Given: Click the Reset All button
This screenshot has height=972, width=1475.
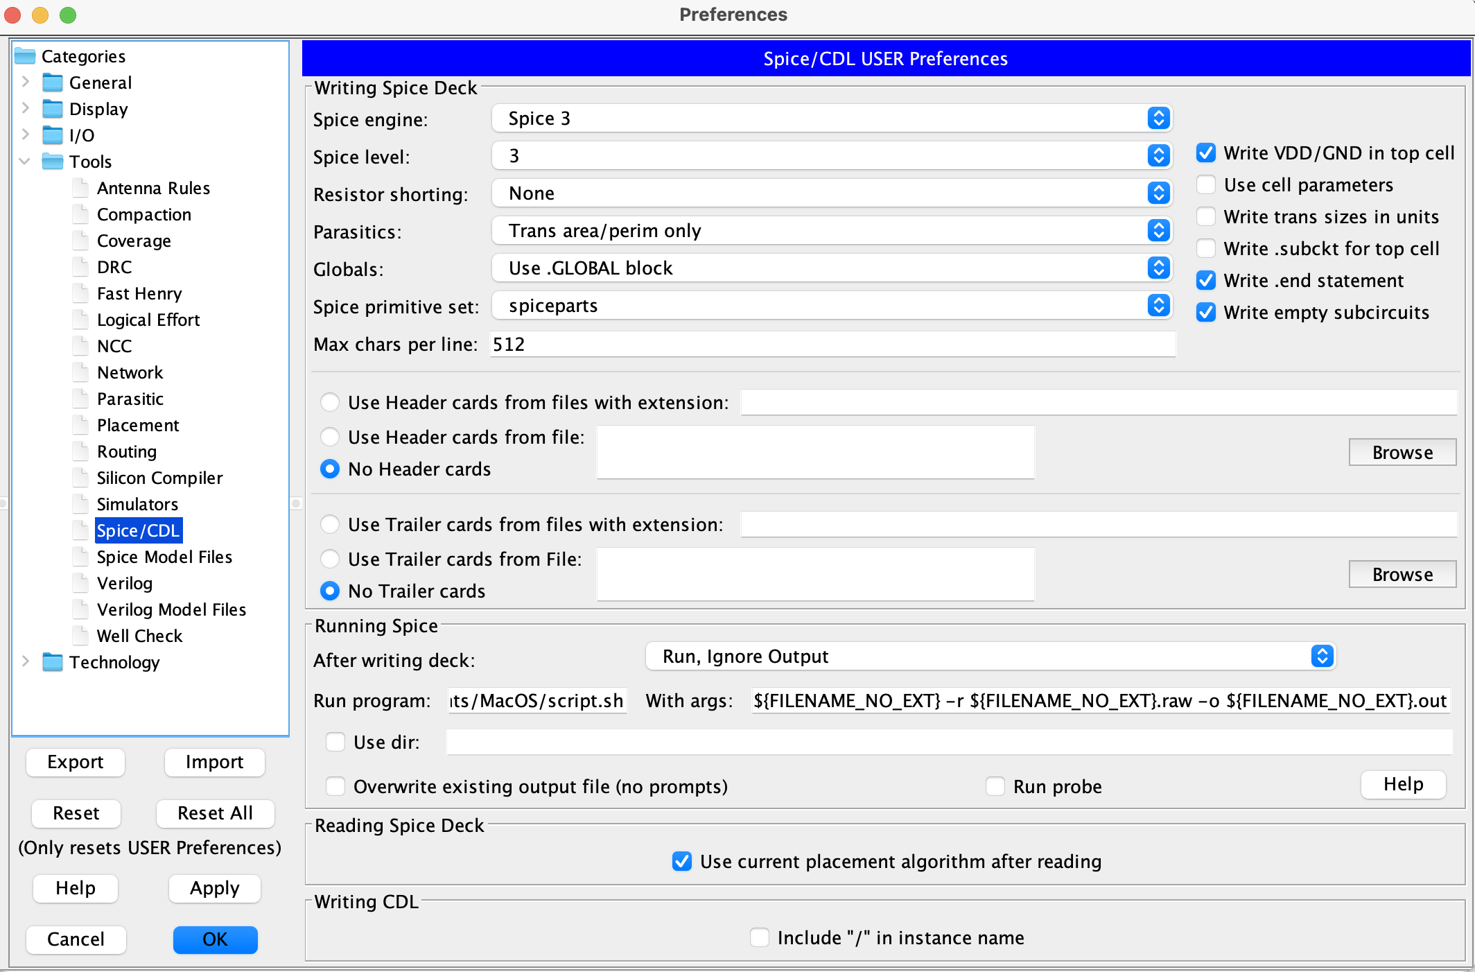Looking at the screenshot, I should tap(215, 813).
